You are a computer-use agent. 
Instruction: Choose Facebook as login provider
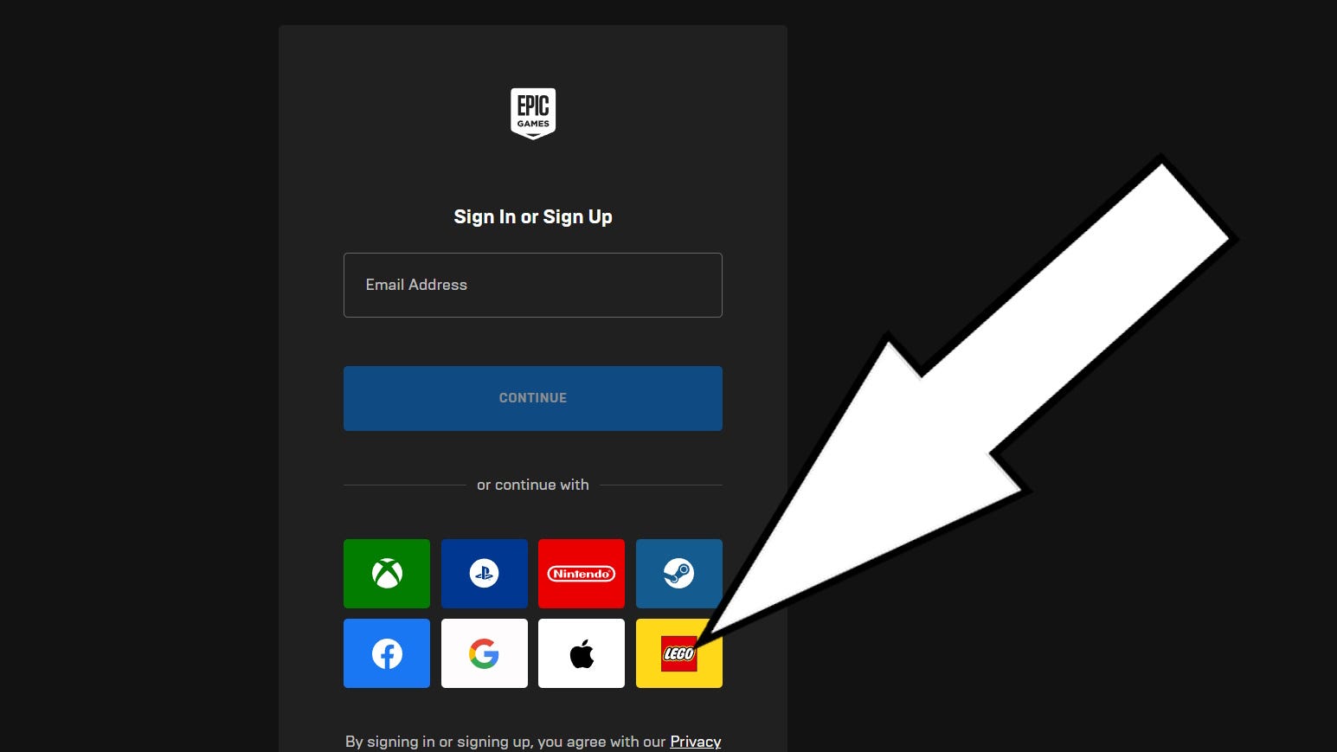pos(386,653)
